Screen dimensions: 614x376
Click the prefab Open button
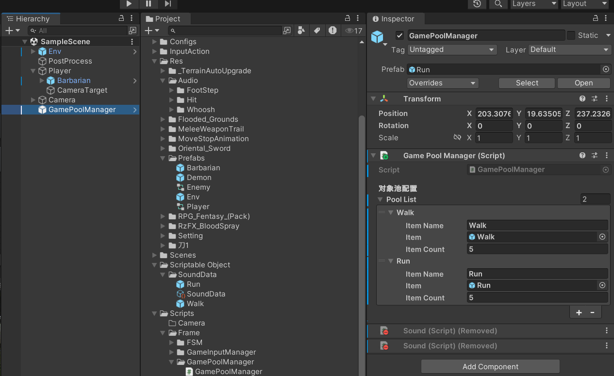pyautogui.click(x=584, y=83)
